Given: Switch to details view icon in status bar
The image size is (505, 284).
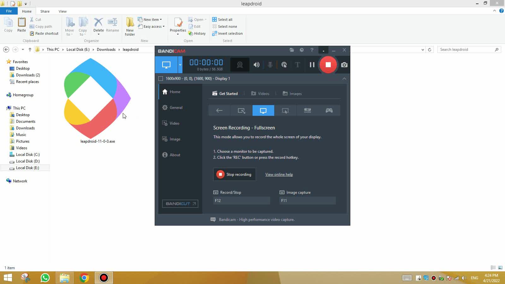Looking at the screenshot, I should 493,268.
